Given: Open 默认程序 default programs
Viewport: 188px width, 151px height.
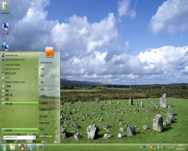Looking at the screenshot, I should pos(44,116).
